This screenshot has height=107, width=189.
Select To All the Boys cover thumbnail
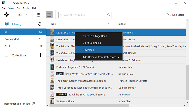pos(52,94)
